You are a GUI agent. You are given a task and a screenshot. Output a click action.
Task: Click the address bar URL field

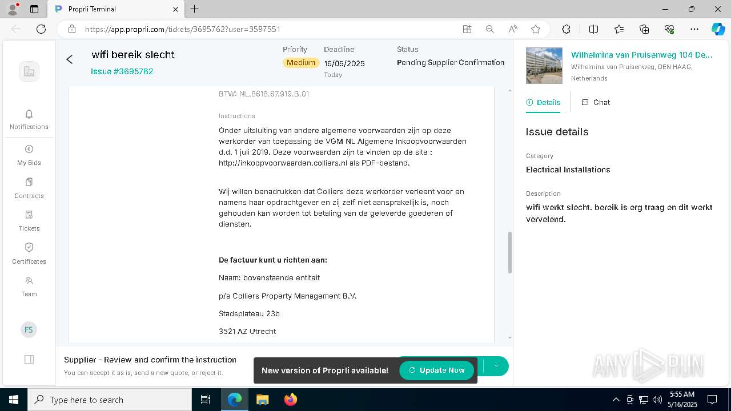click(268, 29)
